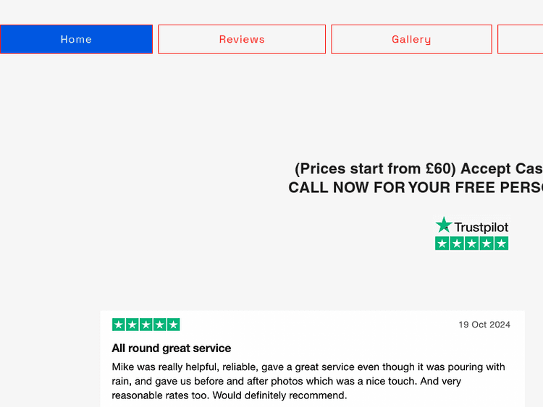Click last star under Trustpilot logo

click(501, 244)
